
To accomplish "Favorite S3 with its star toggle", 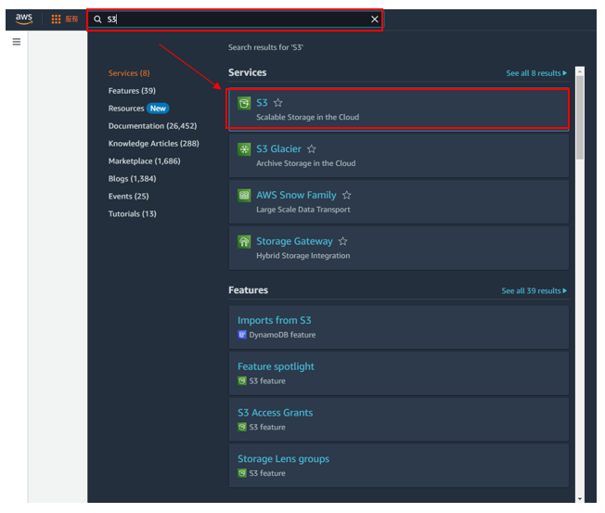I will [x=277, y=103].
